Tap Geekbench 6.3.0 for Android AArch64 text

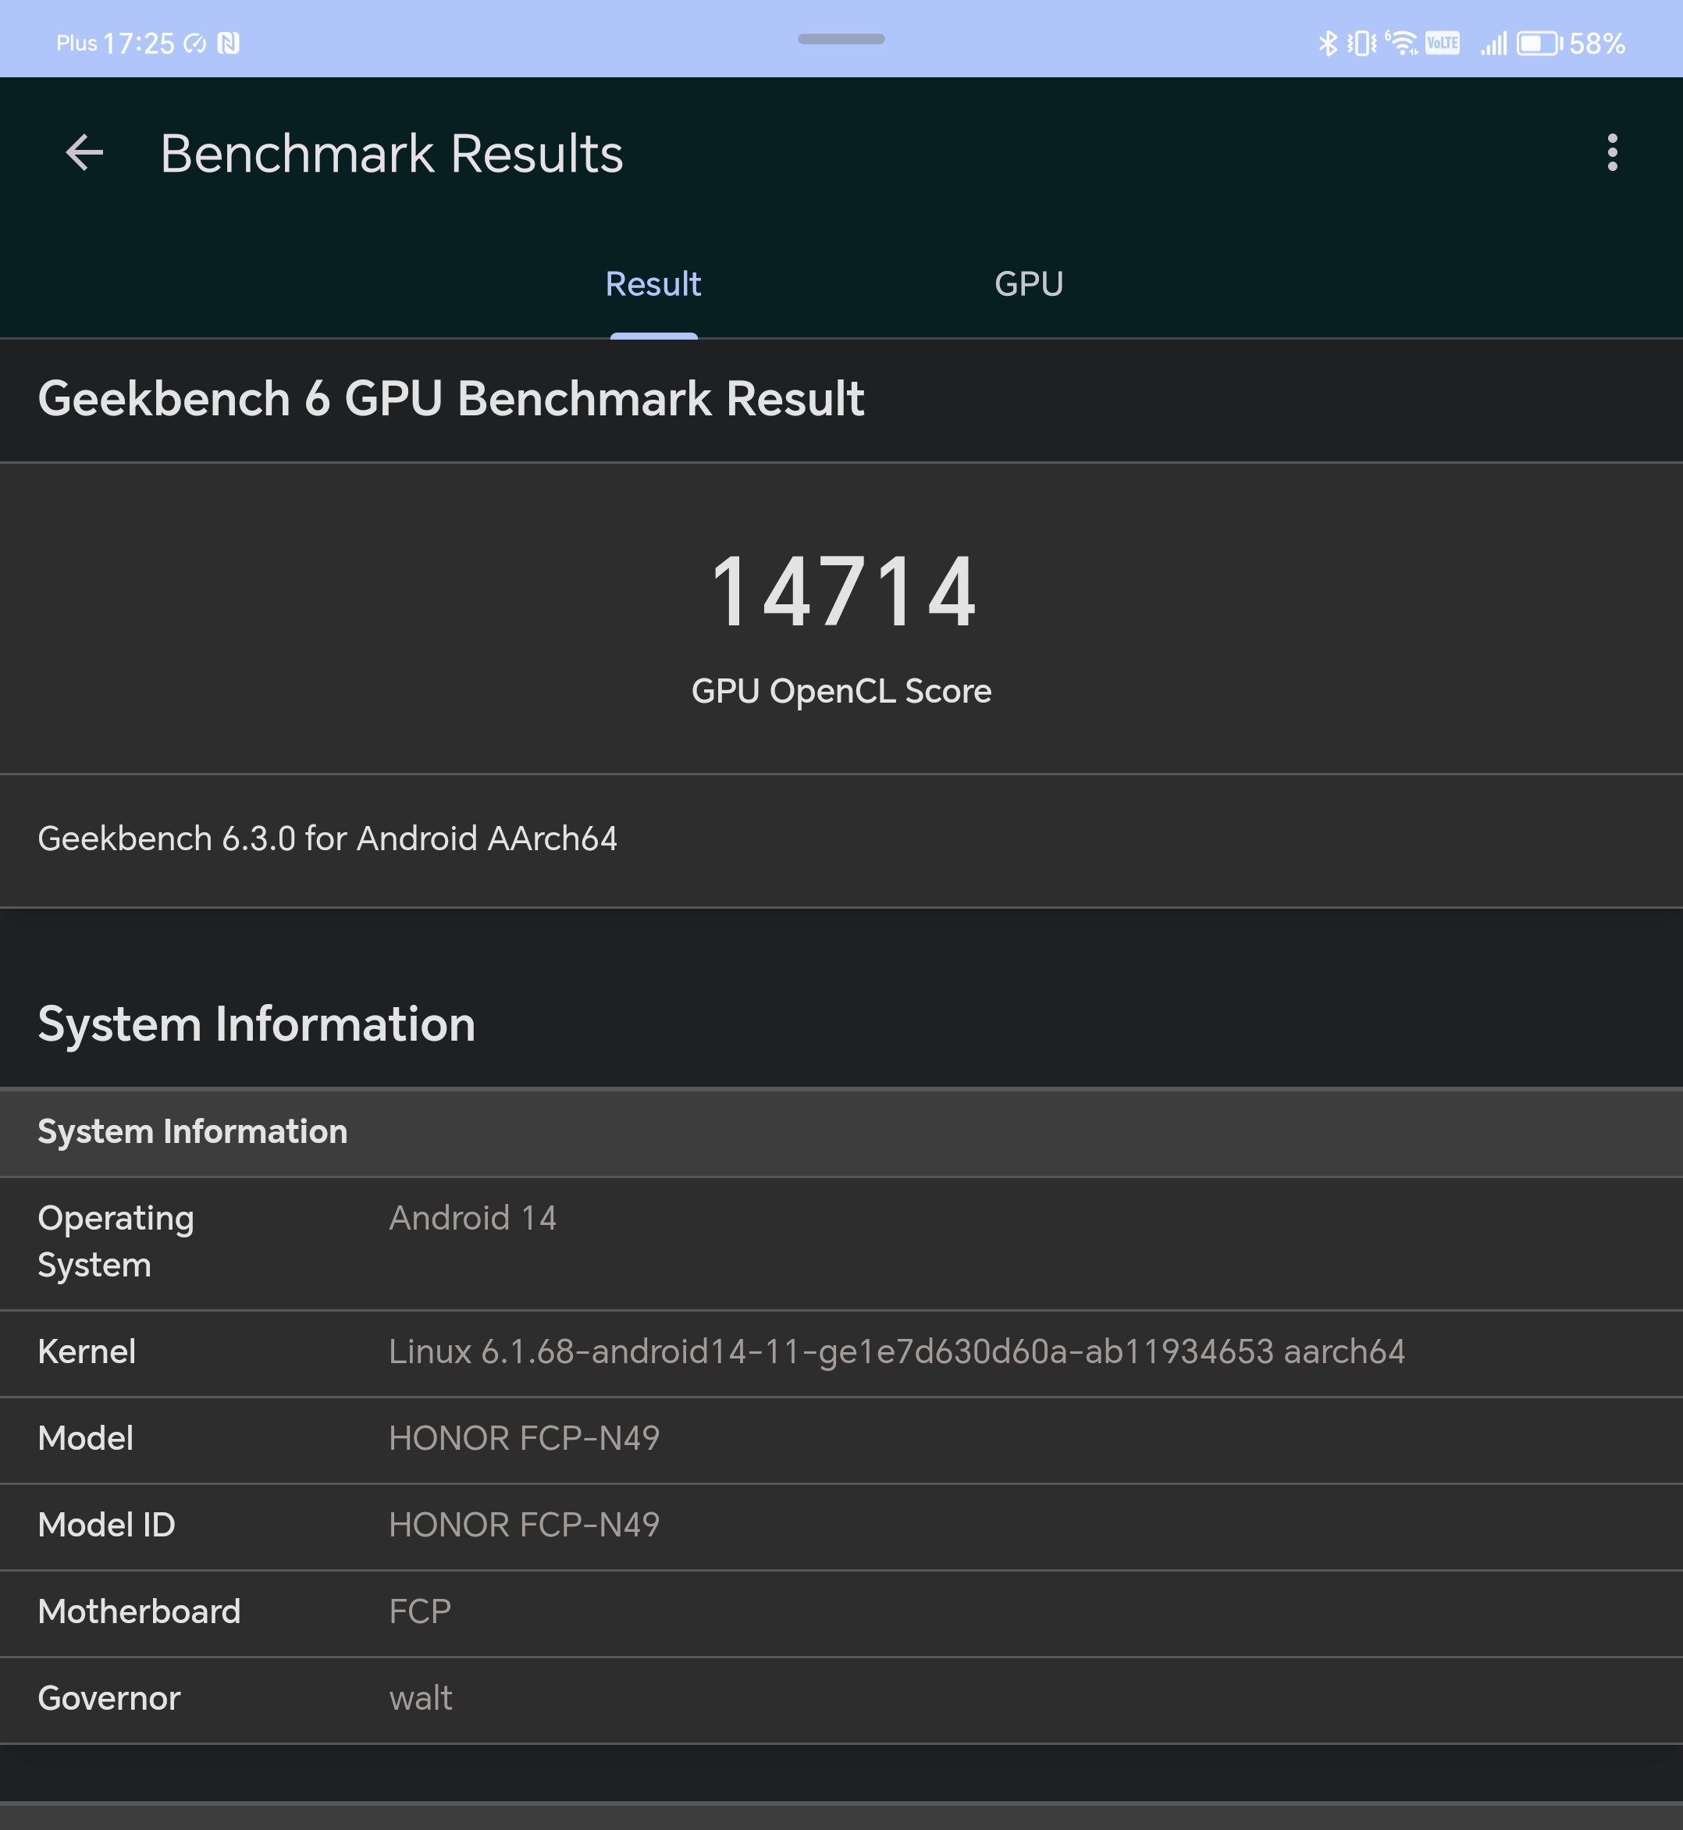(x=327, y=839)
